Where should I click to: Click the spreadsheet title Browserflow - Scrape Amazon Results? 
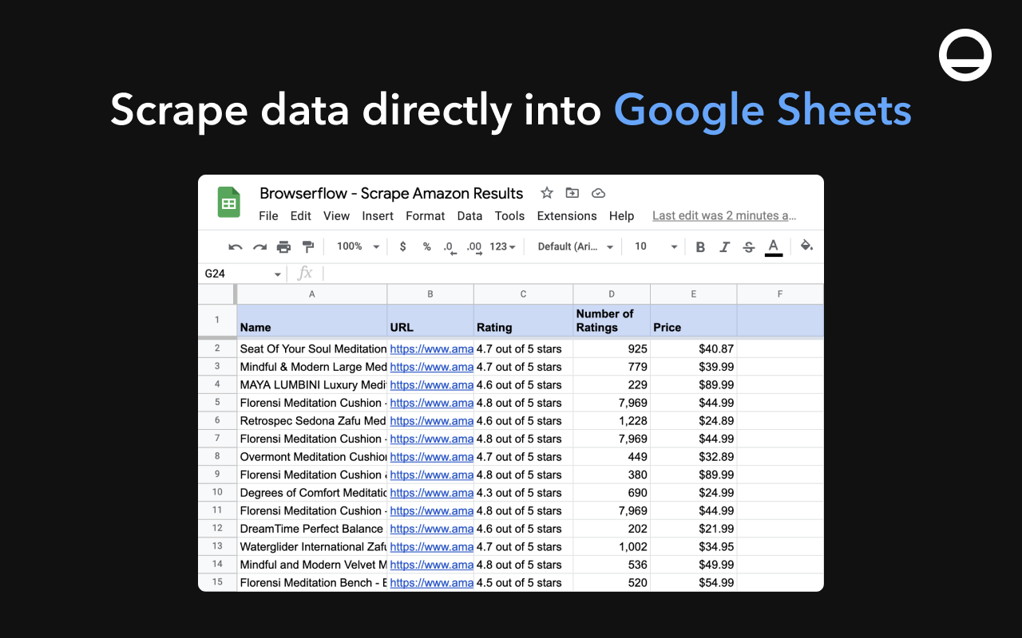391,193
